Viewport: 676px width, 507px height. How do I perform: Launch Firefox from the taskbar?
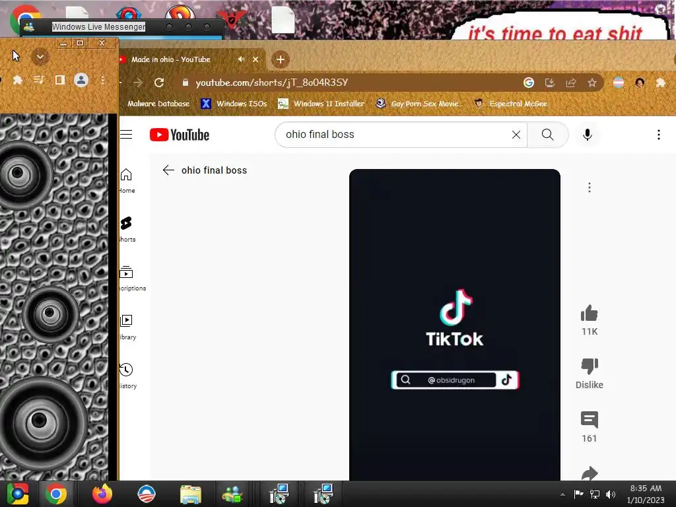pos(102,494)
